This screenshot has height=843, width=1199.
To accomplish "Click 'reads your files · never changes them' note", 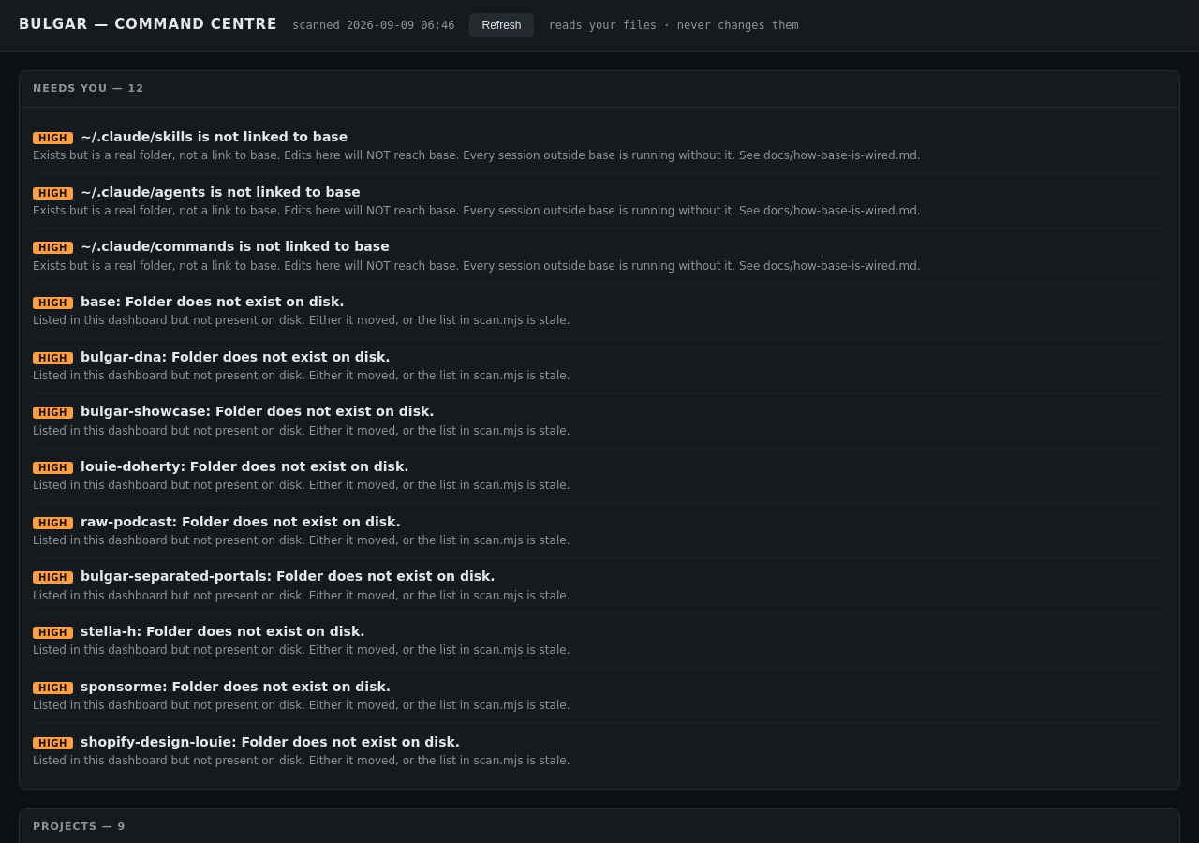I will [x=674, y=25].
